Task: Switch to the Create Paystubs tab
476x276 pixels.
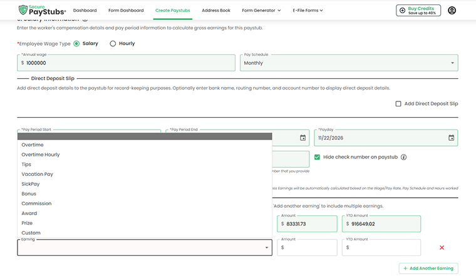Action: (x=173, y=10)
